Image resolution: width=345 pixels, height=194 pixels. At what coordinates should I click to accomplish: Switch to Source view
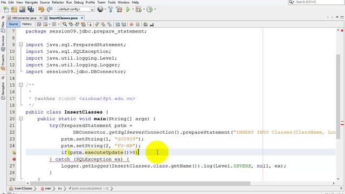click(x=13, y=24)
